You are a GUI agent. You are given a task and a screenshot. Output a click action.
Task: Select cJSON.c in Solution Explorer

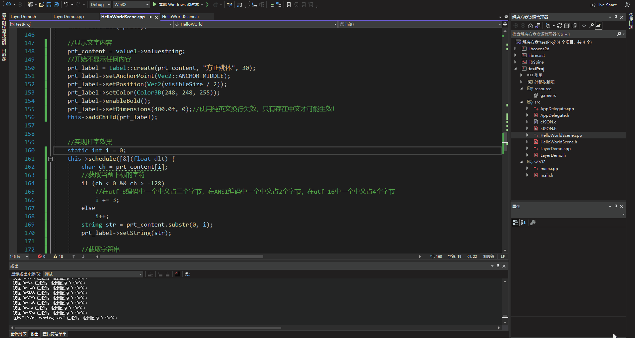pos(548,122)
